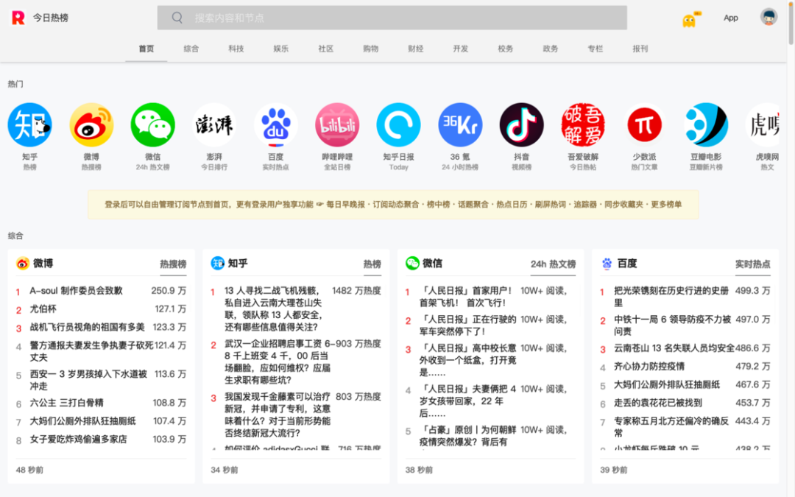Screen dimensions: 795x497
Task: Switch to the 开发 tab
Action: point(460,49)
